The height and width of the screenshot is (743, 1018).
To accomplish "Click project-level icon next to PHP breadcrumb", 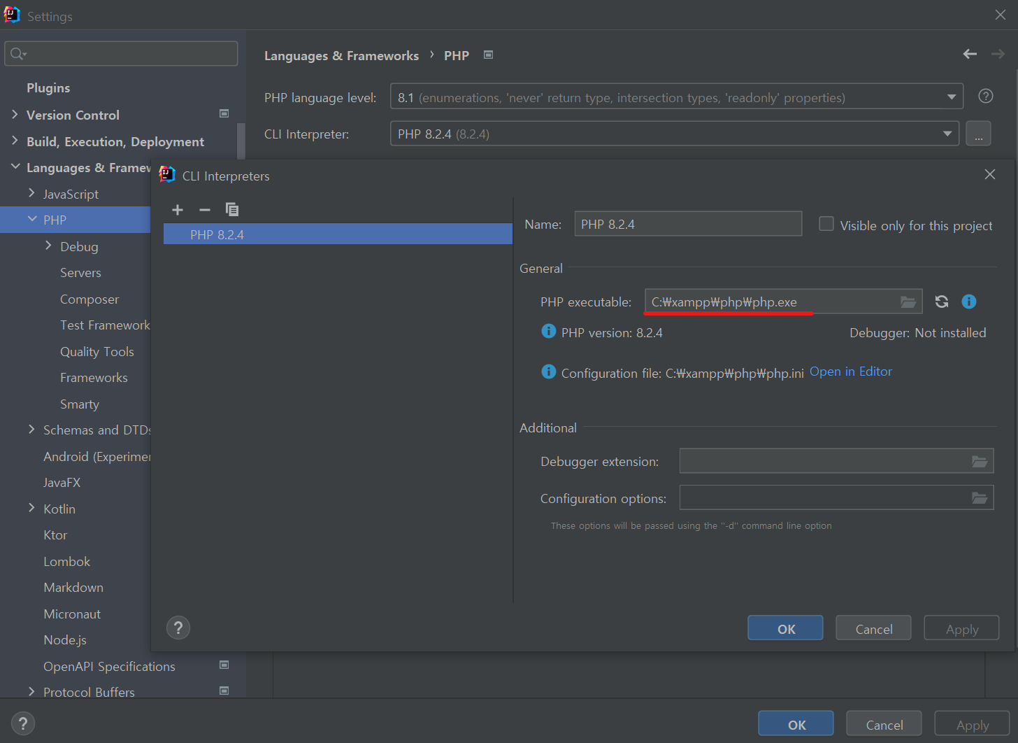I will [x=489, y=55].
